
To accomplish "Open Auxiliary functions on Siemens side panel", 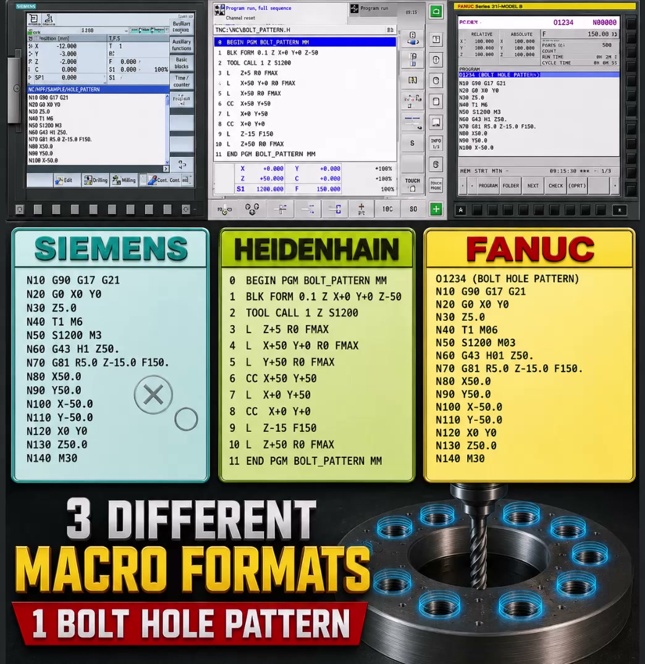I will 182,45.
